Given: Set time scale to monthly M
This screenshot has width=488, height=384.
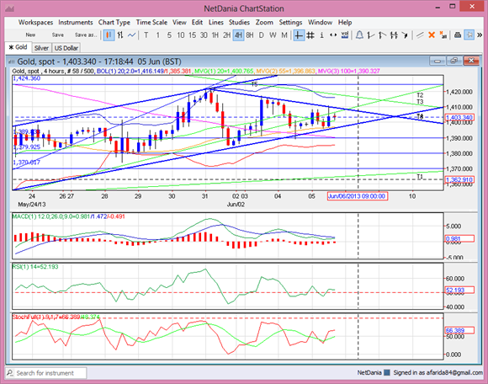Looking at the screenshot, I should point(284,35).
